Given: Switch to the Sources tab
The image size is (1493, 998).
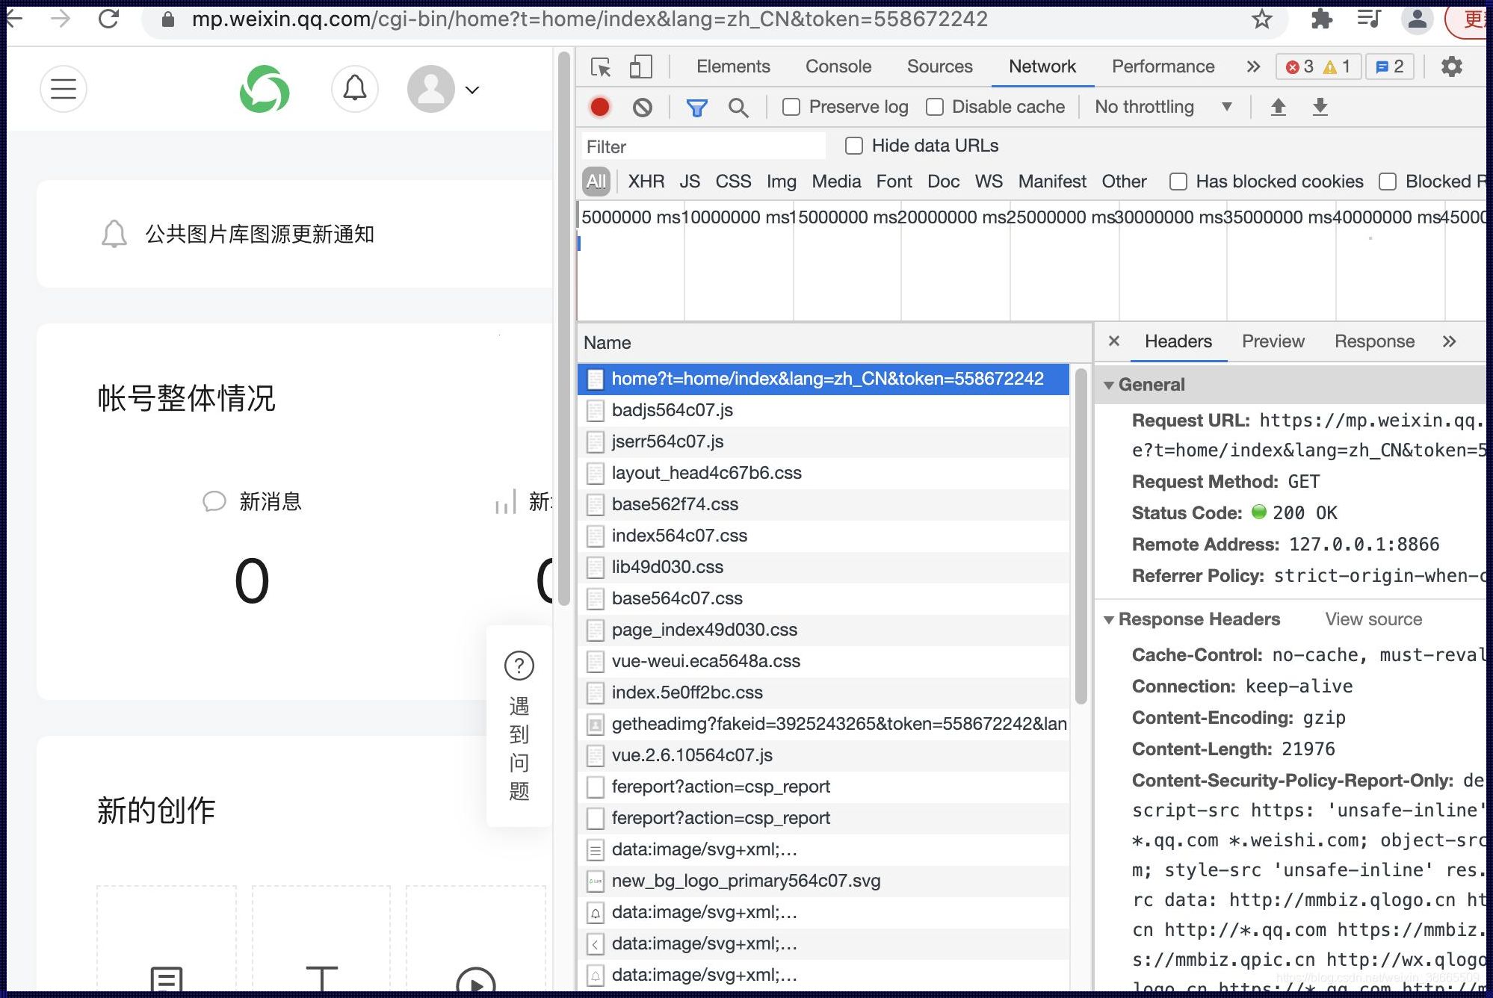Looking at the screenshot, I should 940,66.
